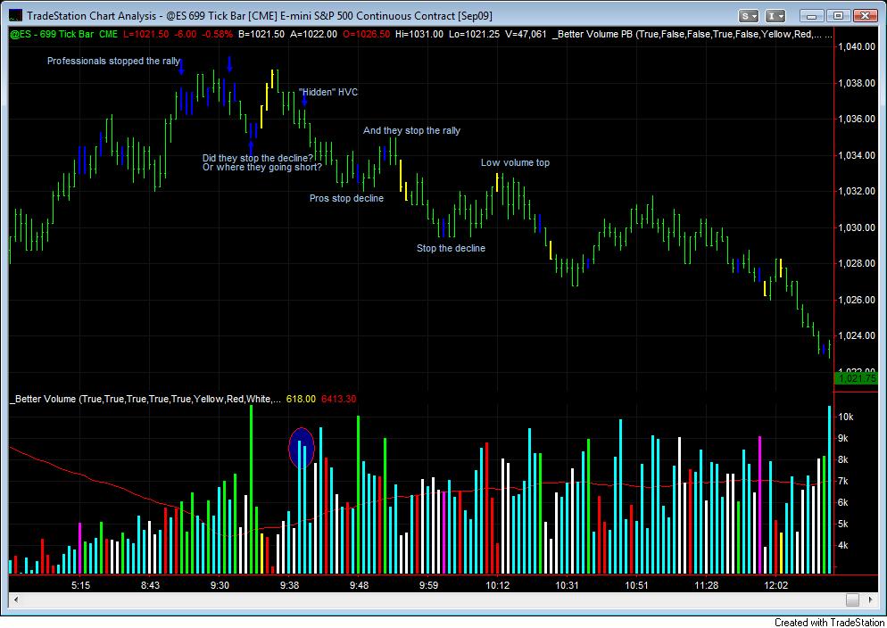887x628 pixels.
Task: Click the _Better Volume PB indicator label
Action: click(692, 34)
